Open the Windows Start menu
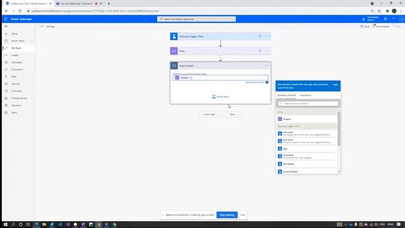The height and width of the screenshot is (228, 405). pyautogui.click(x=6, y=224)
